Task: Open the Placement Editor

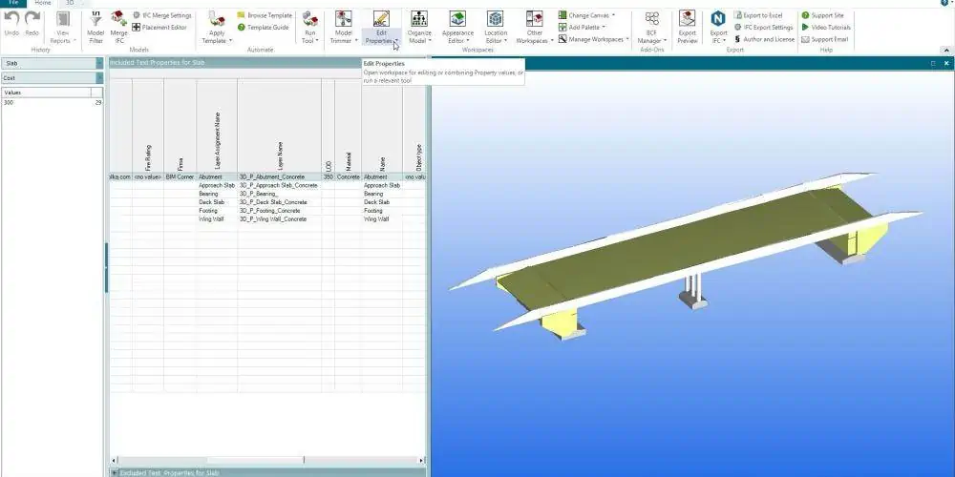Action: point(163,28)
